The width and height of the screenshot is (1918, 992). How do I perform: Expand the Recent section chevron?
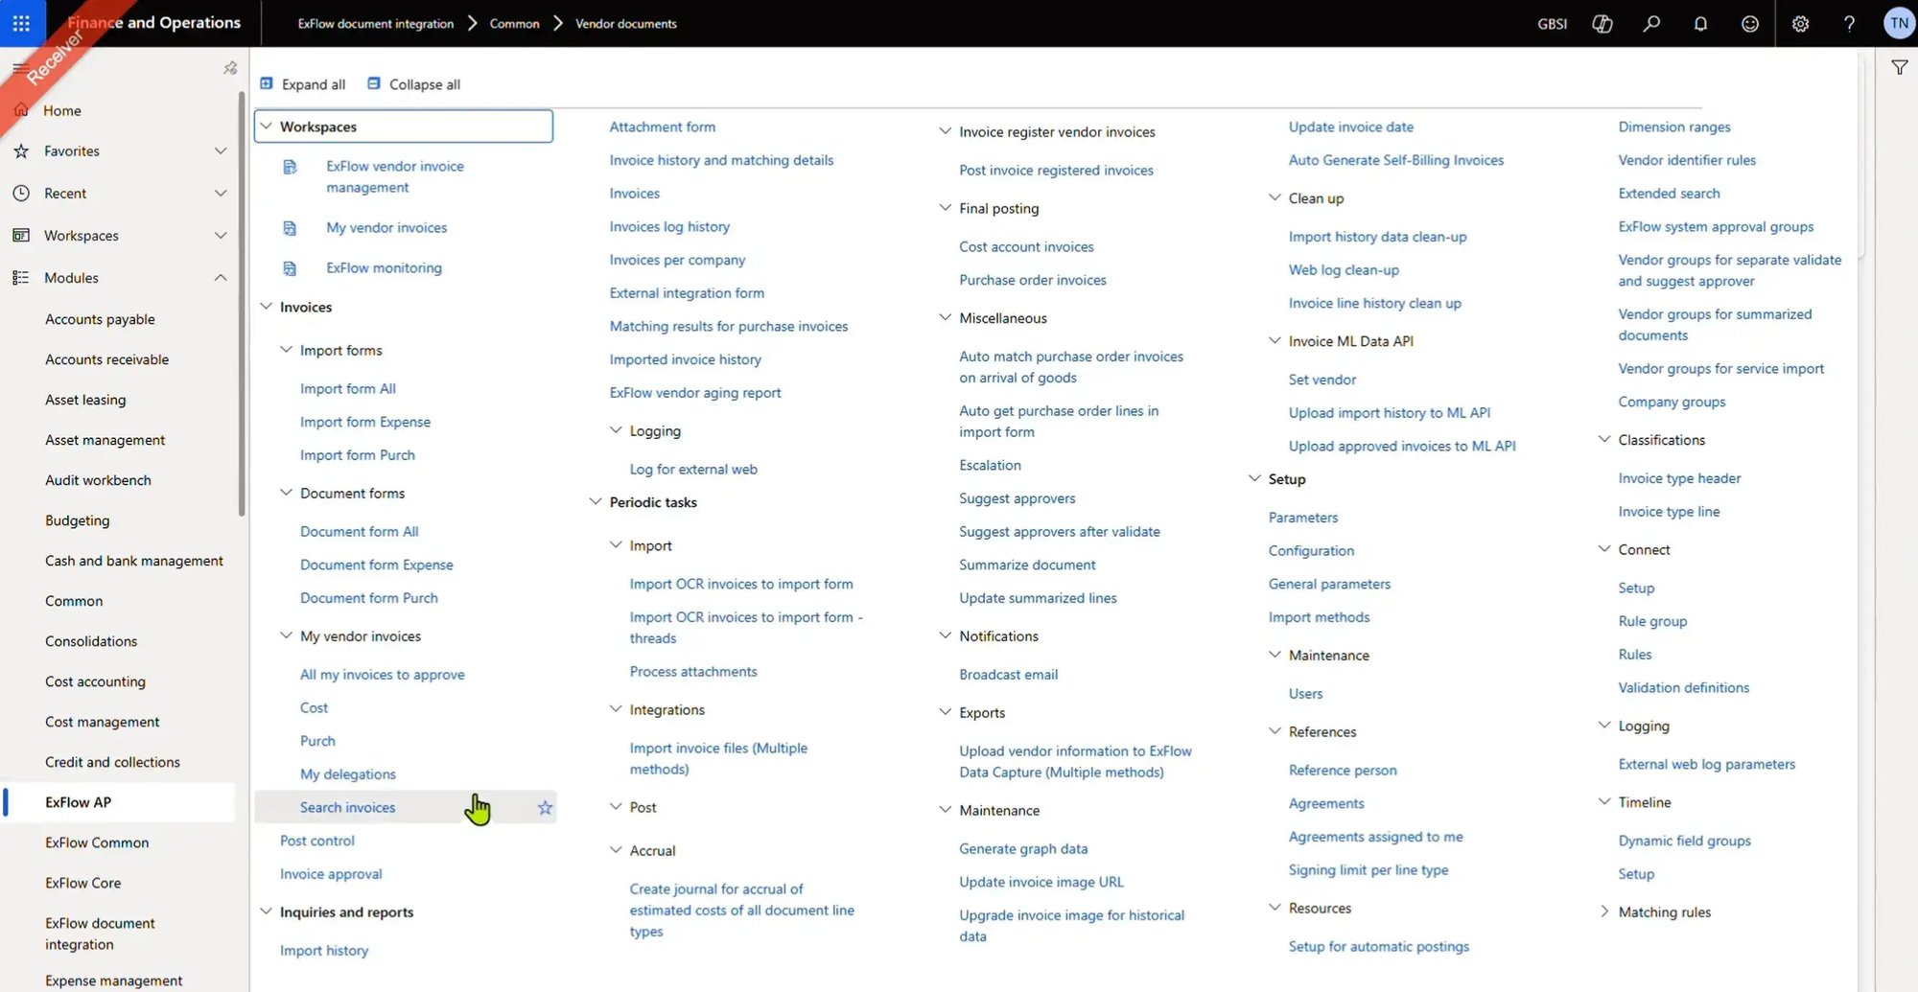click(221, 193)
